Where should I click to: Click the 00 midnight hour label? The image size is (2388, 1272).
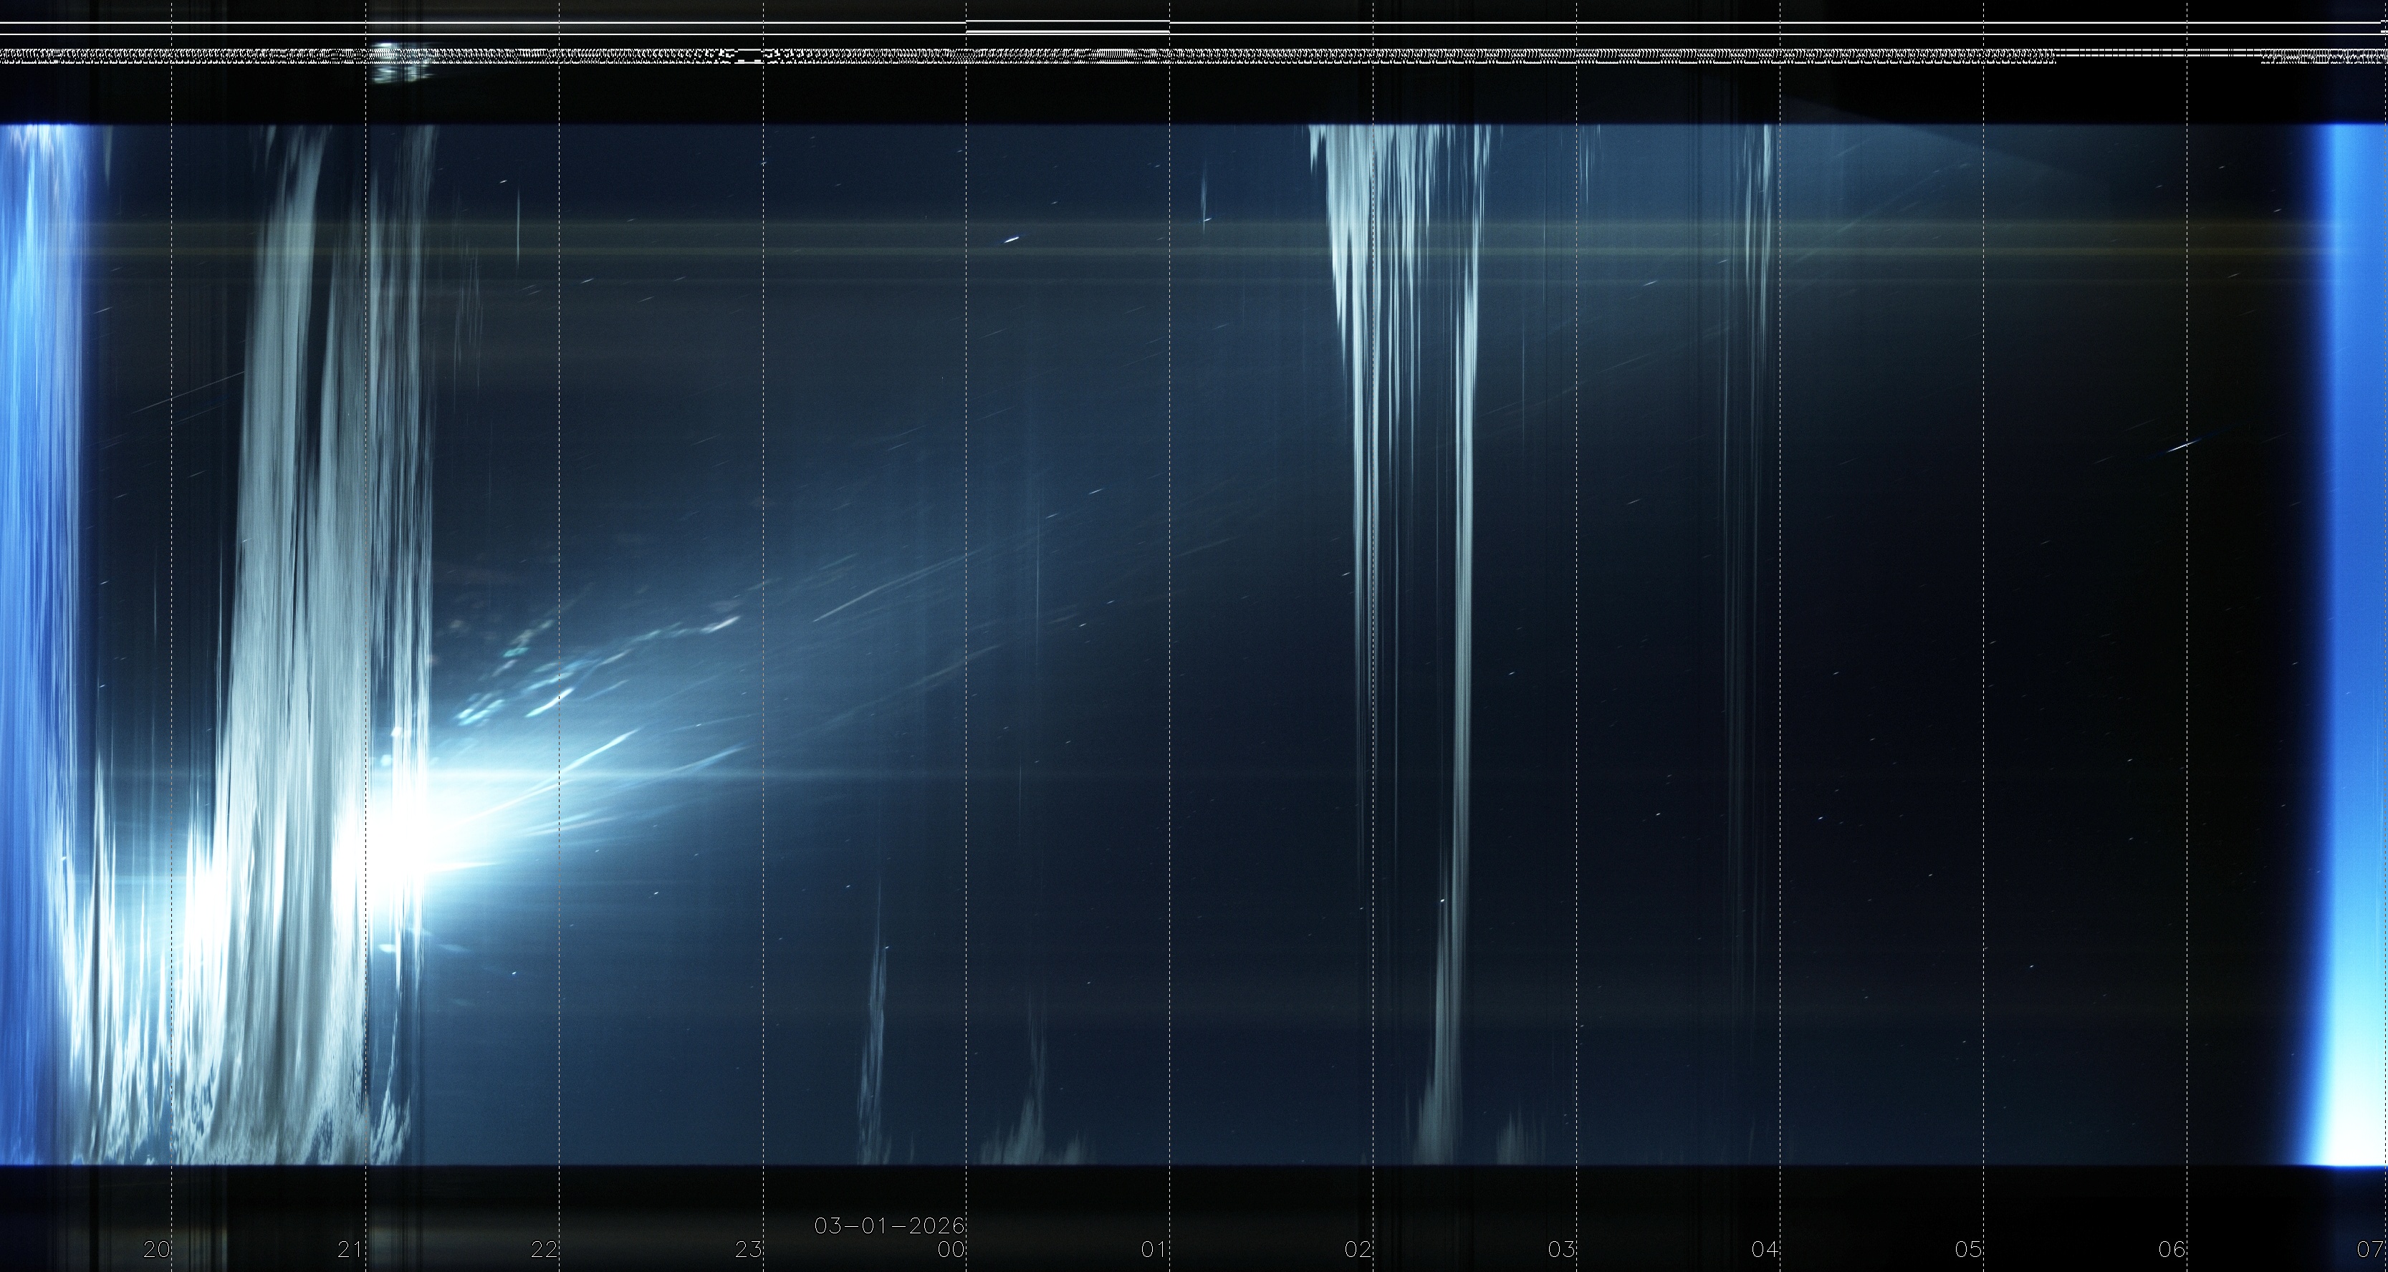point(951,1249)
